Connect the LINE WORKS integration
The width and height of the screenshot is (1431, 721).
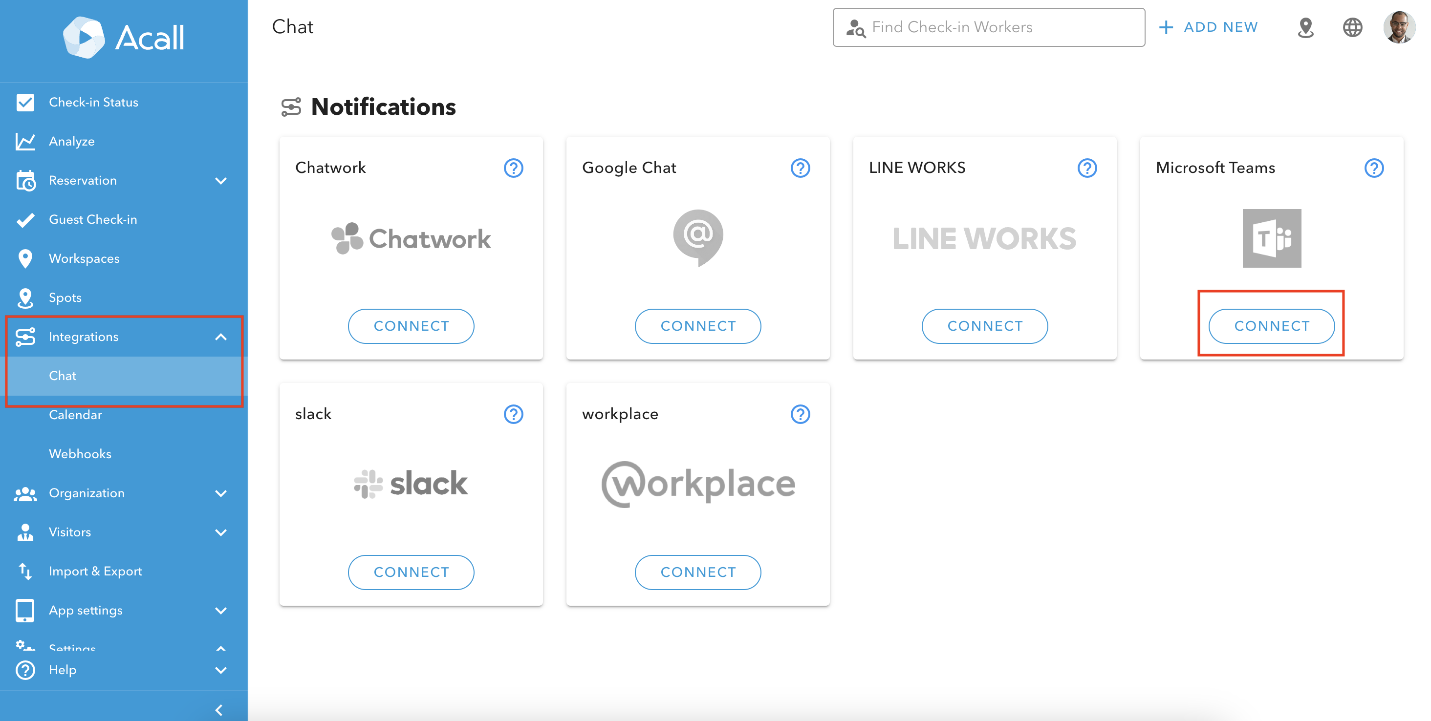[985, 326]
